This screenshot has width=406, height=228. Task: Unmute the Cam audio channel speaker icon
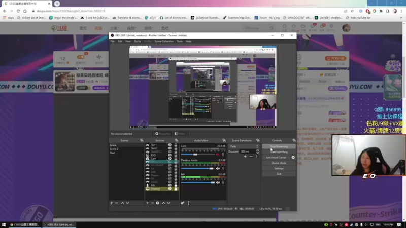[218, 155]
